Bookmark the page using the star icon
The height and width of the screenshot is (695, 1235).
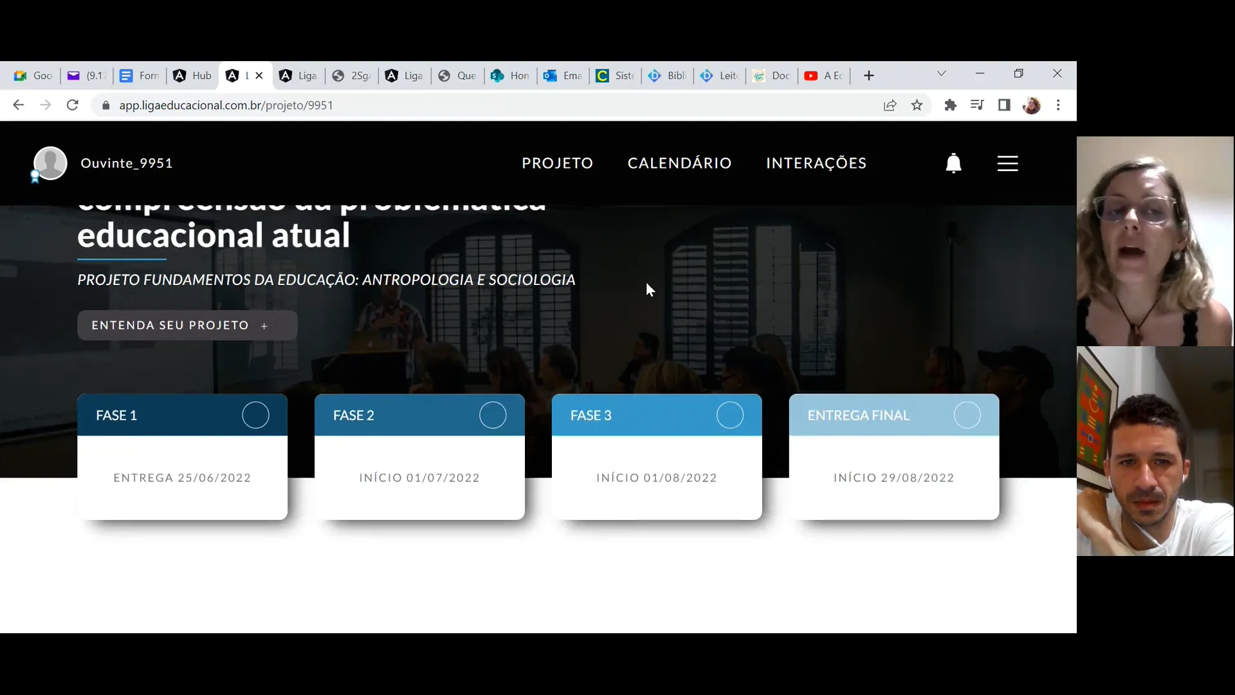click(917, 105)
